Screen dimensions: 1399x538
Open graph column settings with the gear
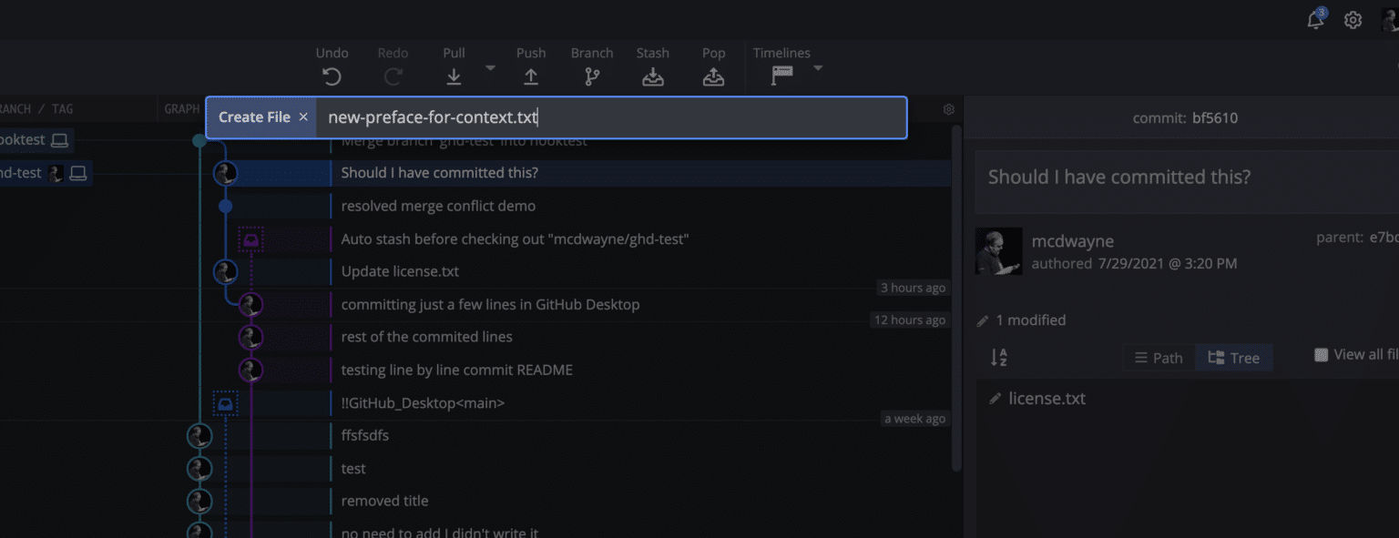pyautogui.click(x=948, y=108)
